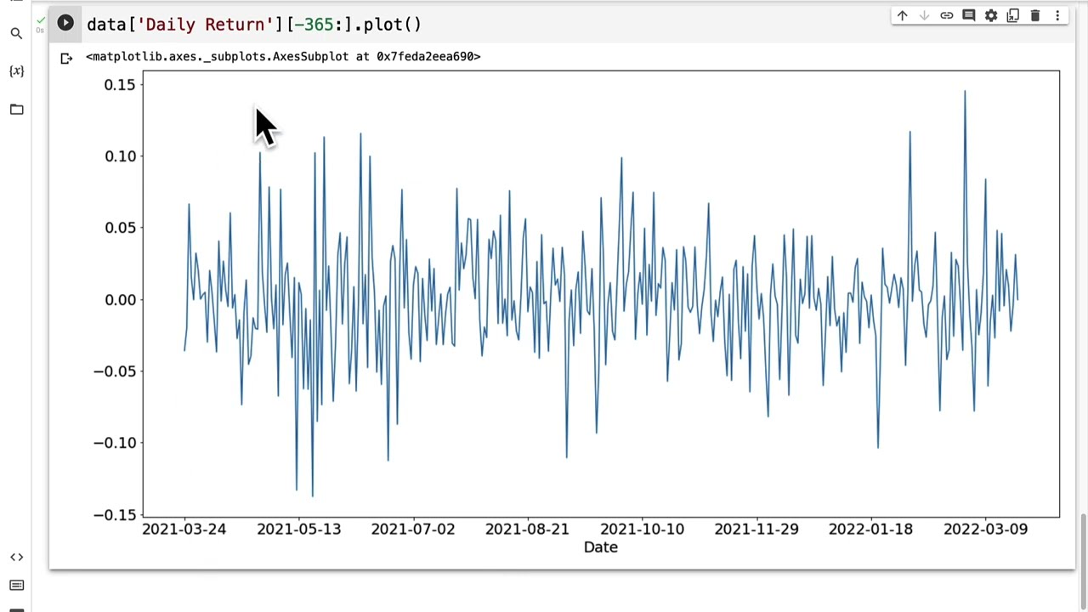Click the matplotlib AxesSubplot output text
Image resolution: width=1088 pixels, height=612 pixels.
click(x=283, y=56)
